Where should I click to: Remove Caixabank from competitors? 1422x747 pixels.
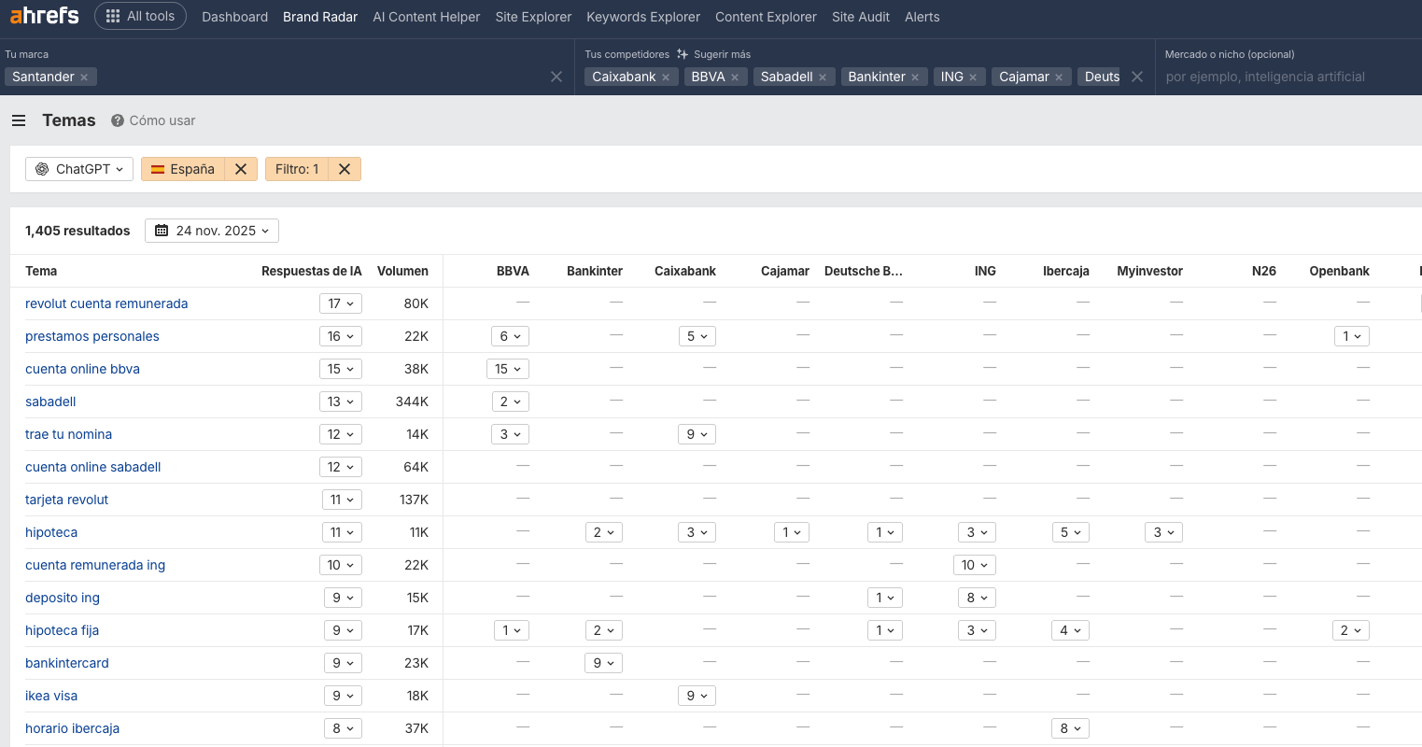pos(666,78)
